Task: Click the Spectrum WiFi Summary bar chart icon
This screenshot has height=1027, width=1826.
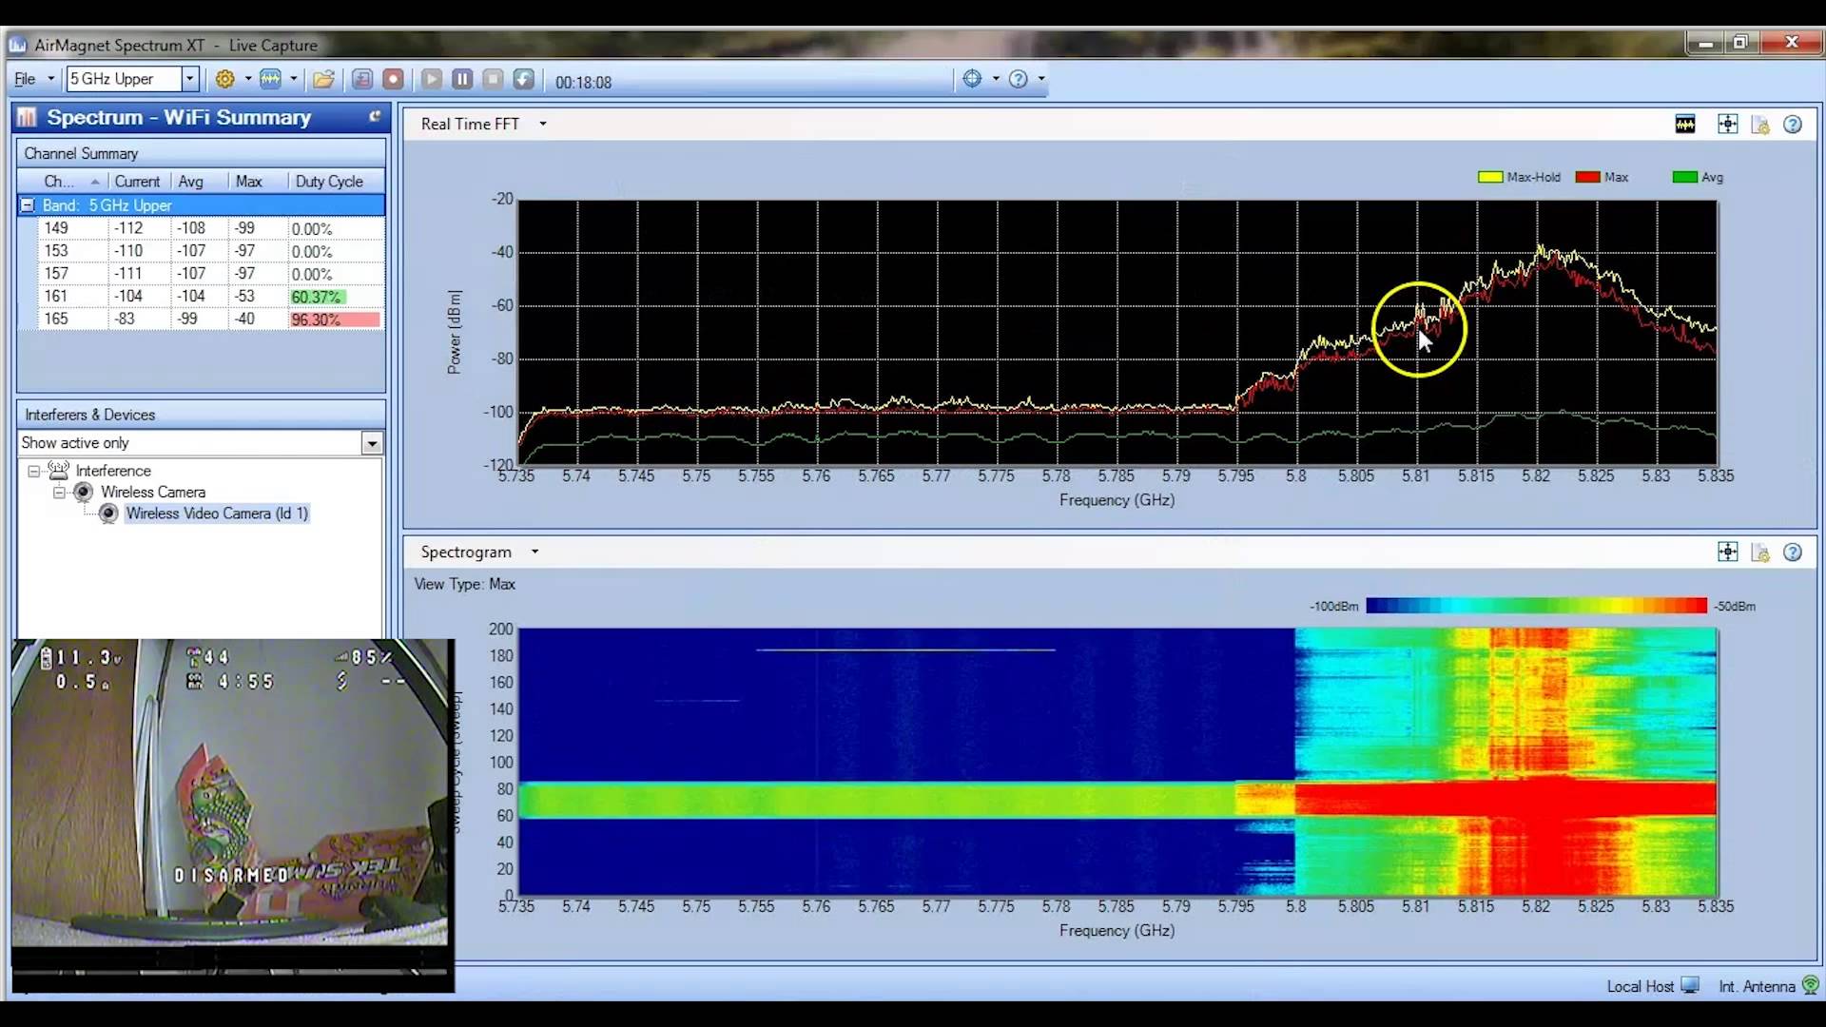Action: (x=27, y=117)
